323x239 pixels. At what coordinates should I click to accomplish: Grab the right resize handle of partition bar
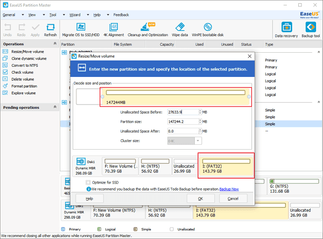[x=249, y=97]
